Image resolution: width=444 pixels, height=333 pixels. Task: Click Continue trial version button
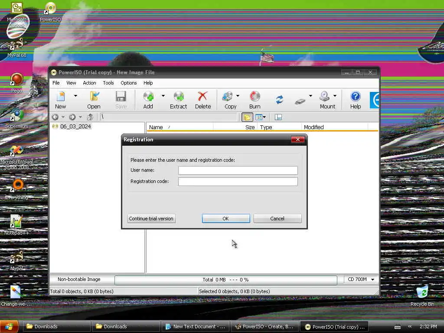(151, 219)
